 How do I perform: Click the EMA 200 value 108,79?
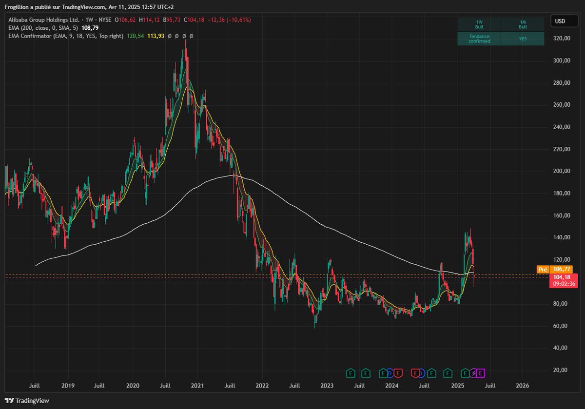(x=91, y=28)
